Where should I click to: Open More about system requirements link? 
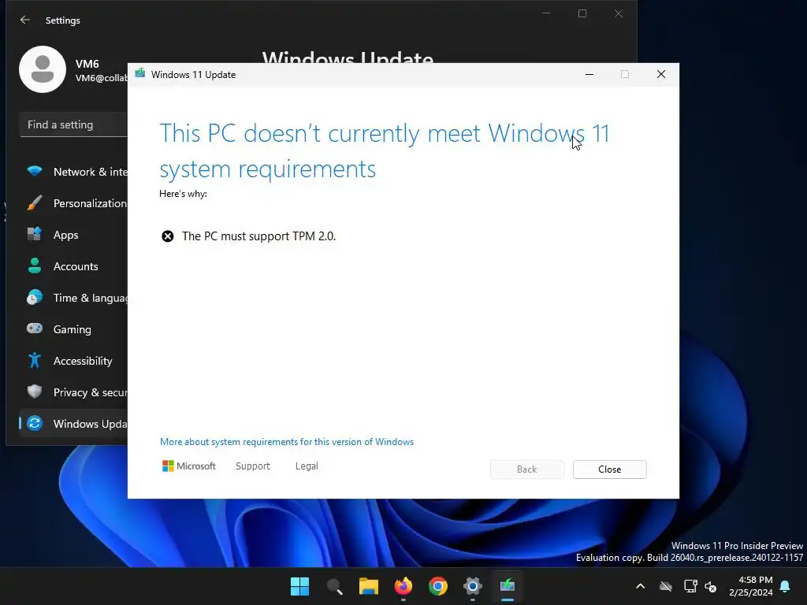(287, 442)
